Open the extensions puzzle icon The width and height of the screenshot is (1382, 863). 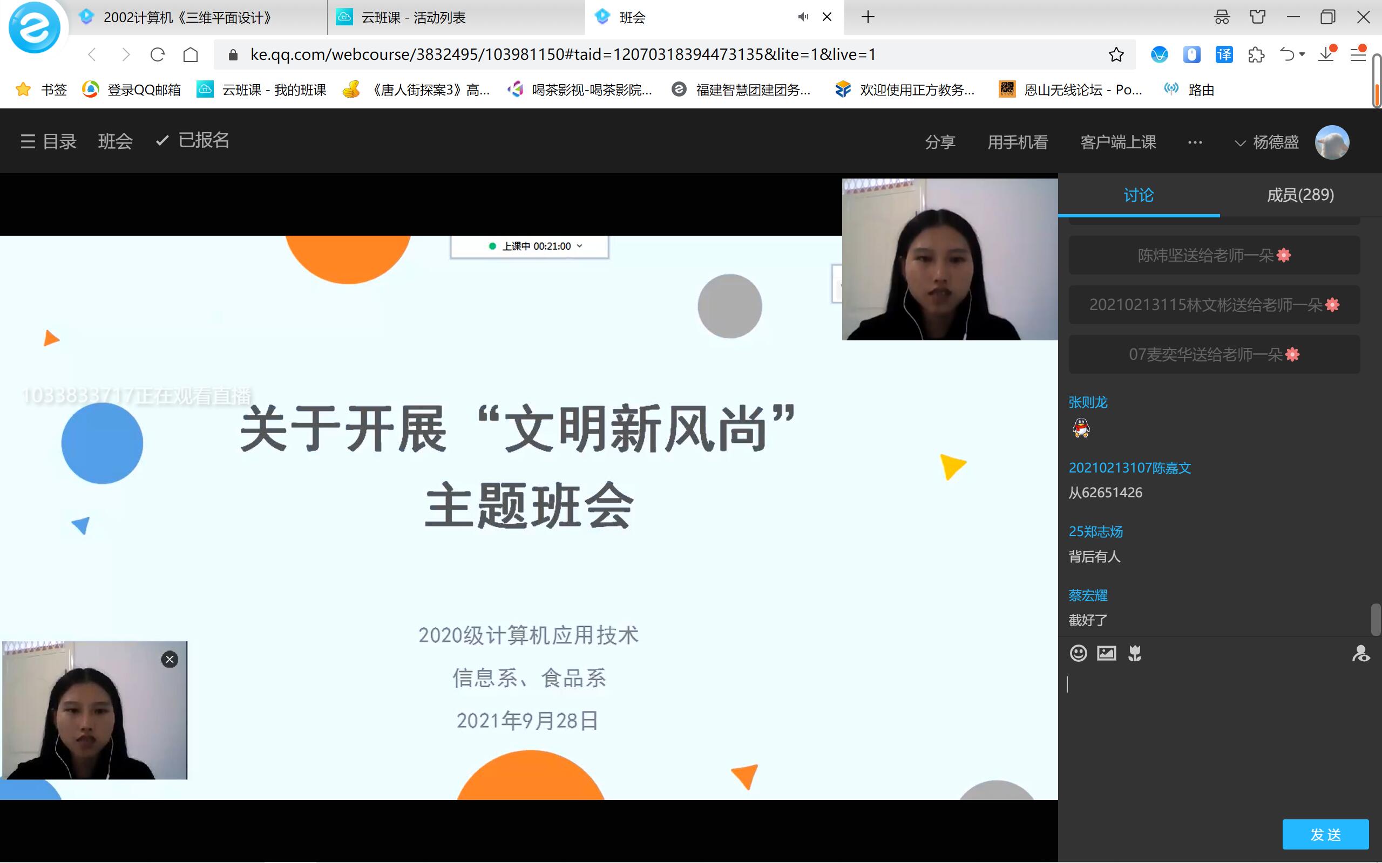tap(1256, 55)
